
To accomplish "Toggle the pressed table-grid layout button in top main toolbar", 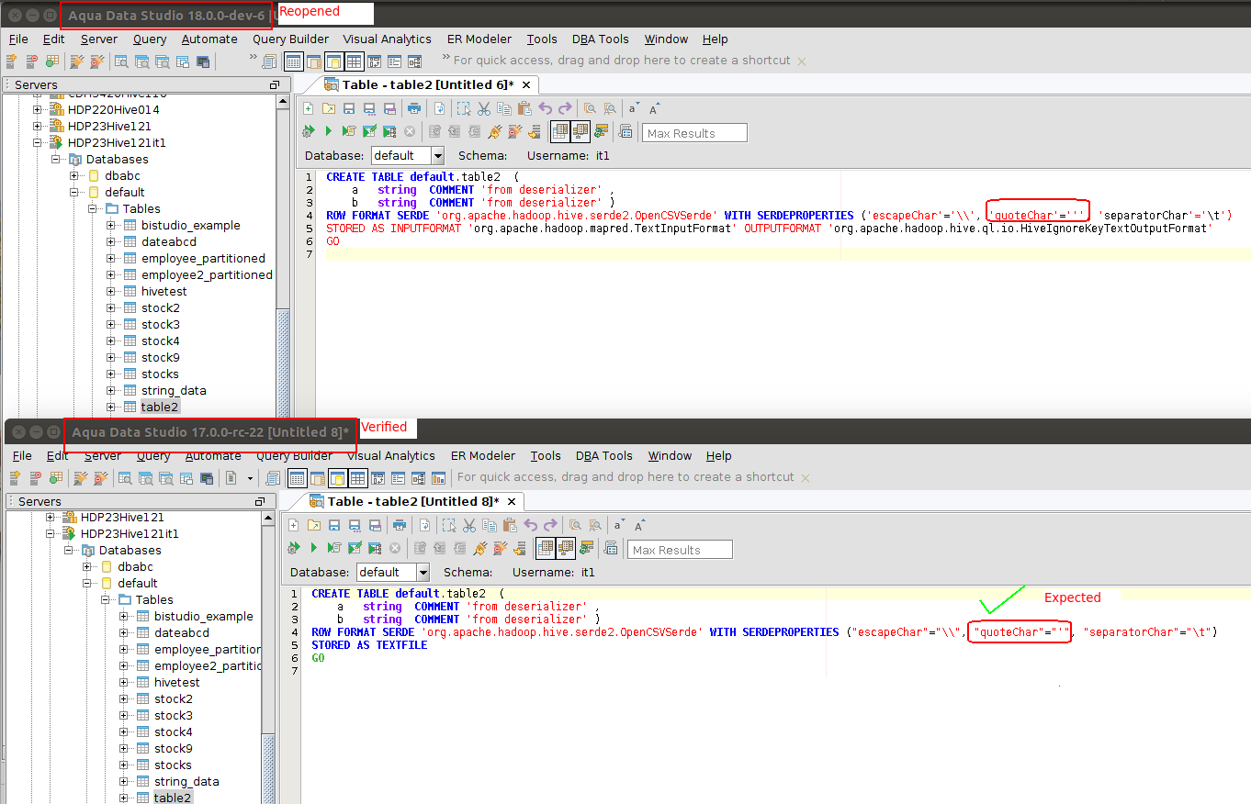I will tap(355, 61).
